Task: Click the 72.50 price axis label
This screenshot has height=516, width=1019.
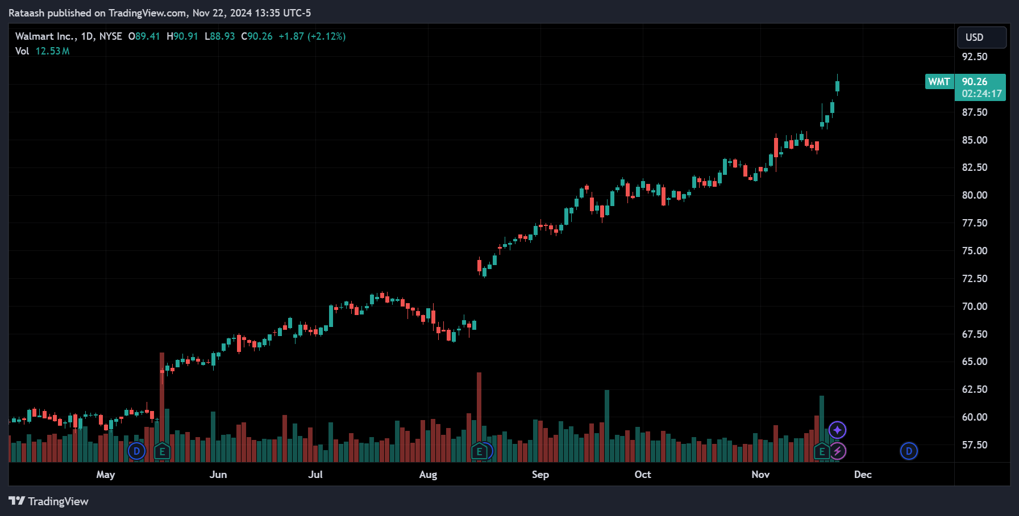Action: [975, 279]
